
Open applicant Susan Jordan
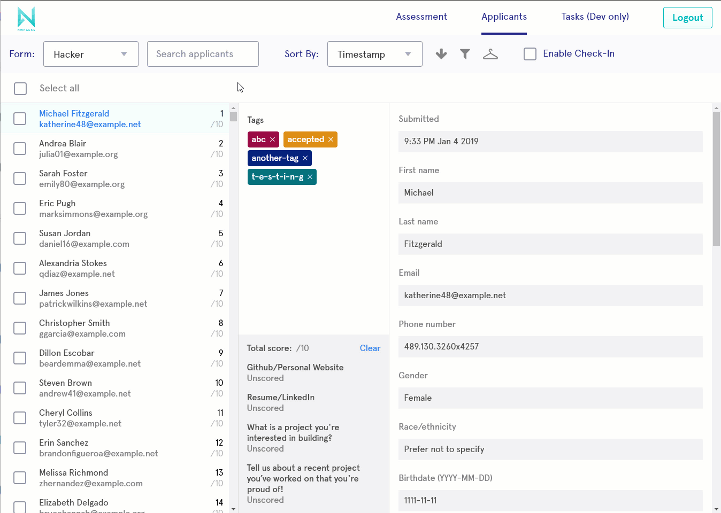click(114, 238)
